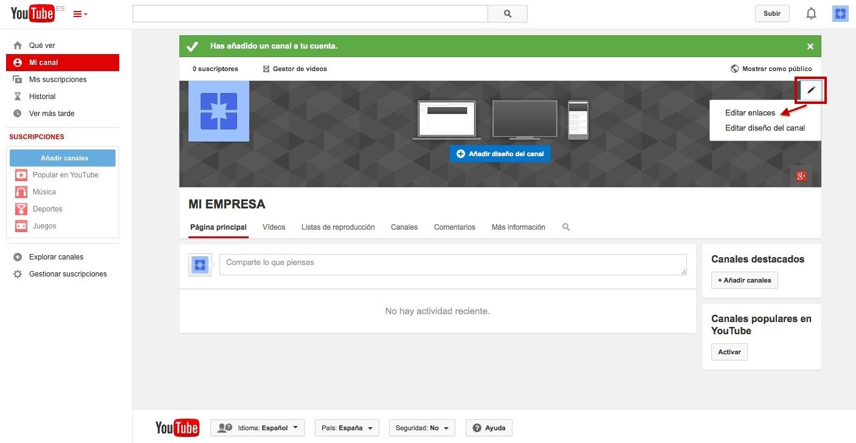Click the pencil edit icon on banner
The height and width of the screenshot is (443, 856).
(810, 90)
